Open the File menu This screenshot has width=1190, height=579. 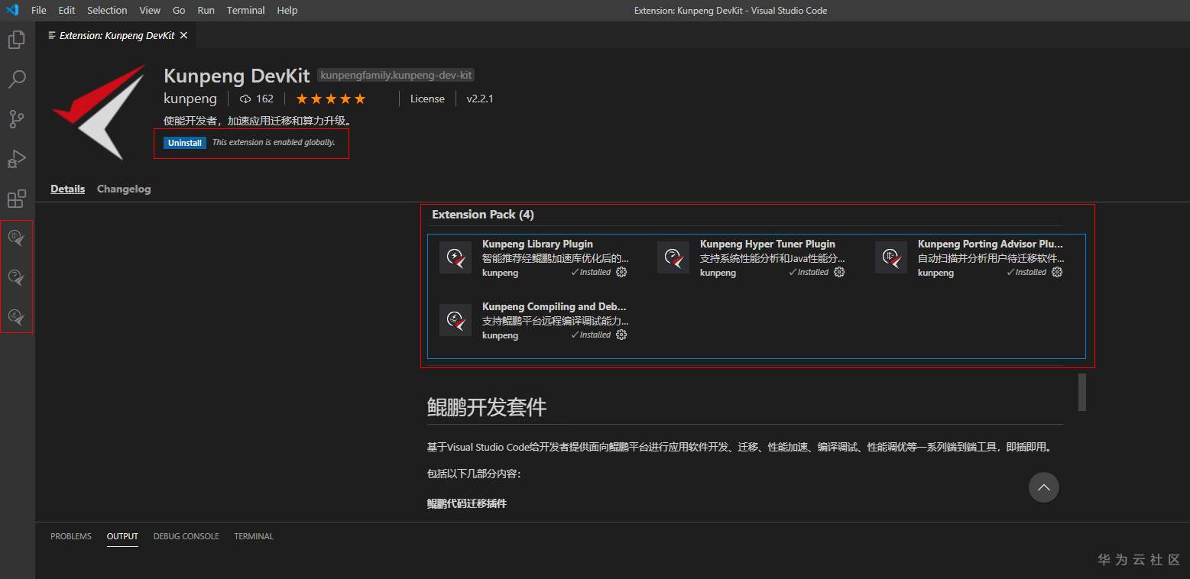coord(39,10)
